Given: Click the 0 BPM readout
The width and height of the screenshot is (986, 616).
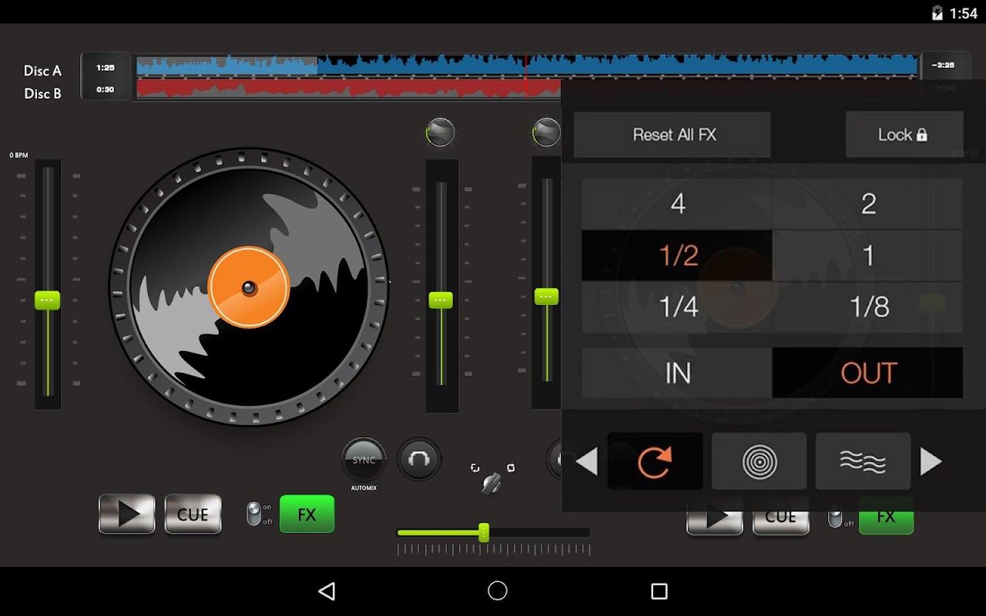Looking at the screenshot, I should (19, 156).
